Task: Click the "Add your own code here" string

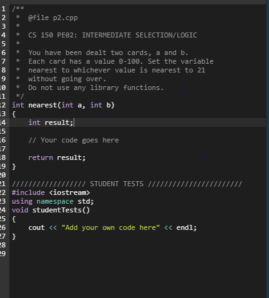Action: point(110,227)
